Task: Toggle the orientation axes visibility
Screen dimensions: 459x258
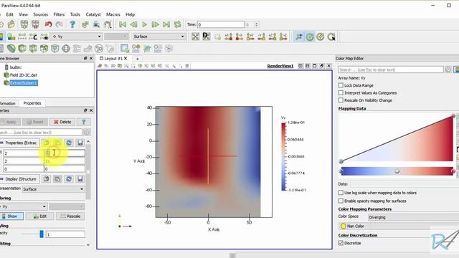Action: pyautogui.click(x=299, y=37)
